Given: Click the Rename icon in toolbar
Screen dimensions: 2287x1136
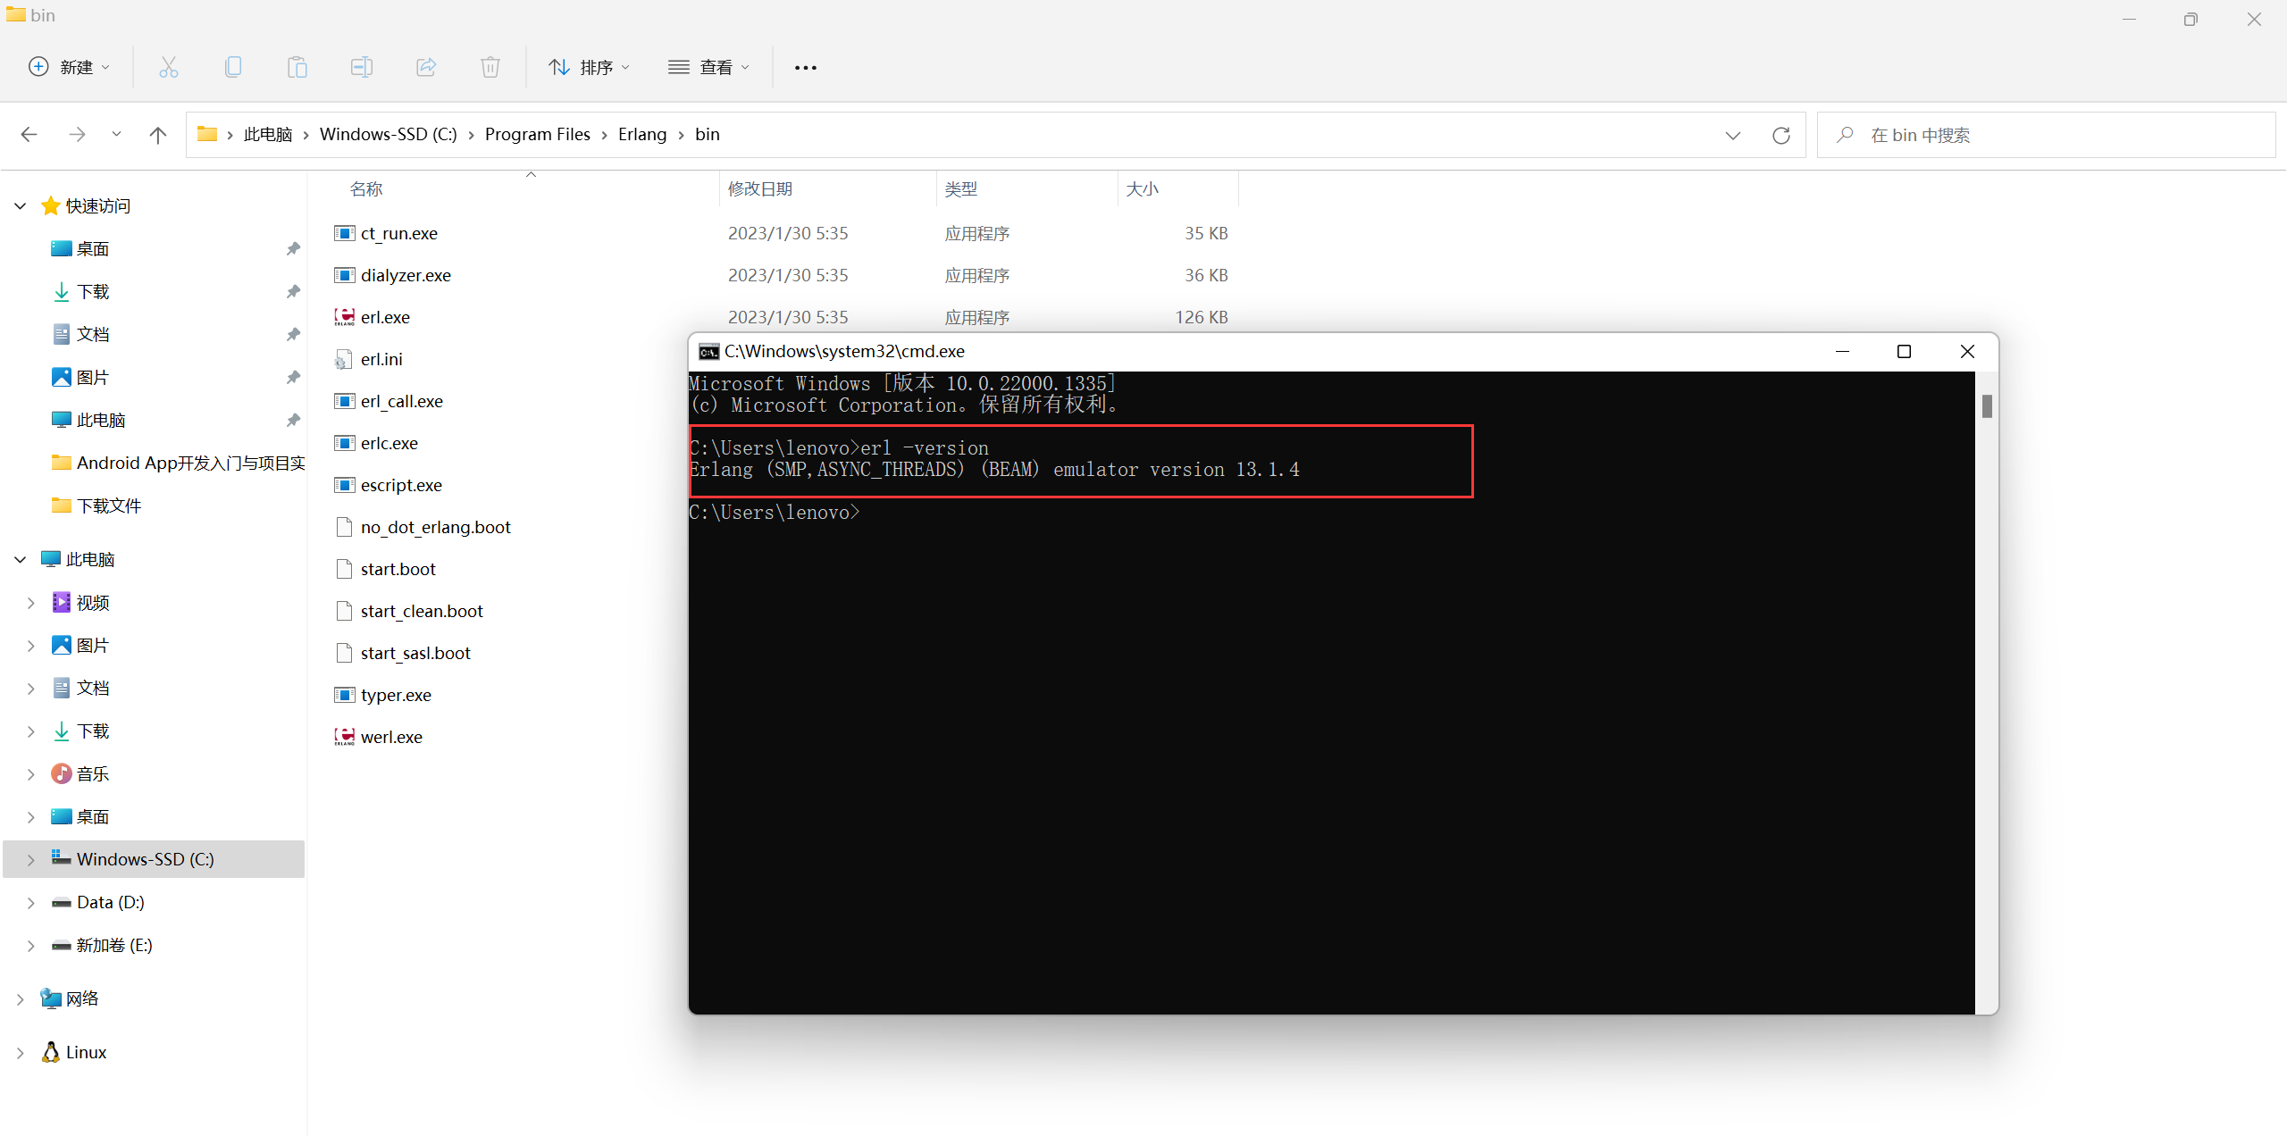Looking at the screenshot, I should pyautogui.click(x=362, y=67).
